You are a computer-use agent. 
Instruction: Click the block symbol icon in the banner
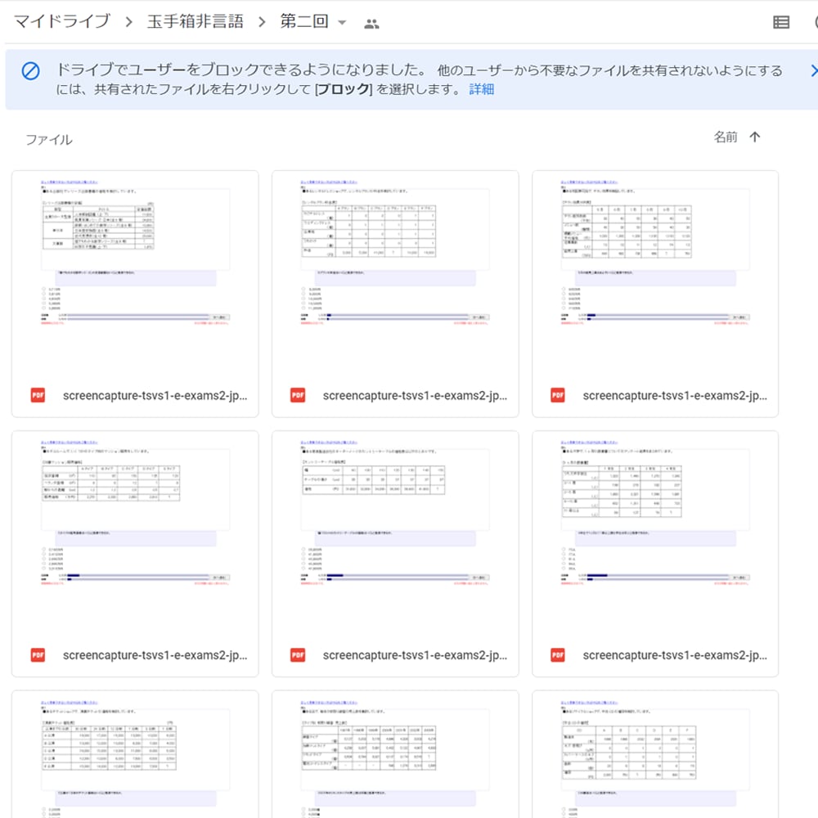coord(30,72)
